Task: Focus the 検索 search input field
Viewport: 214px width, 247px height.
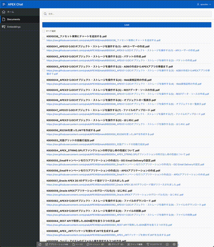Action: coord(127,14)
